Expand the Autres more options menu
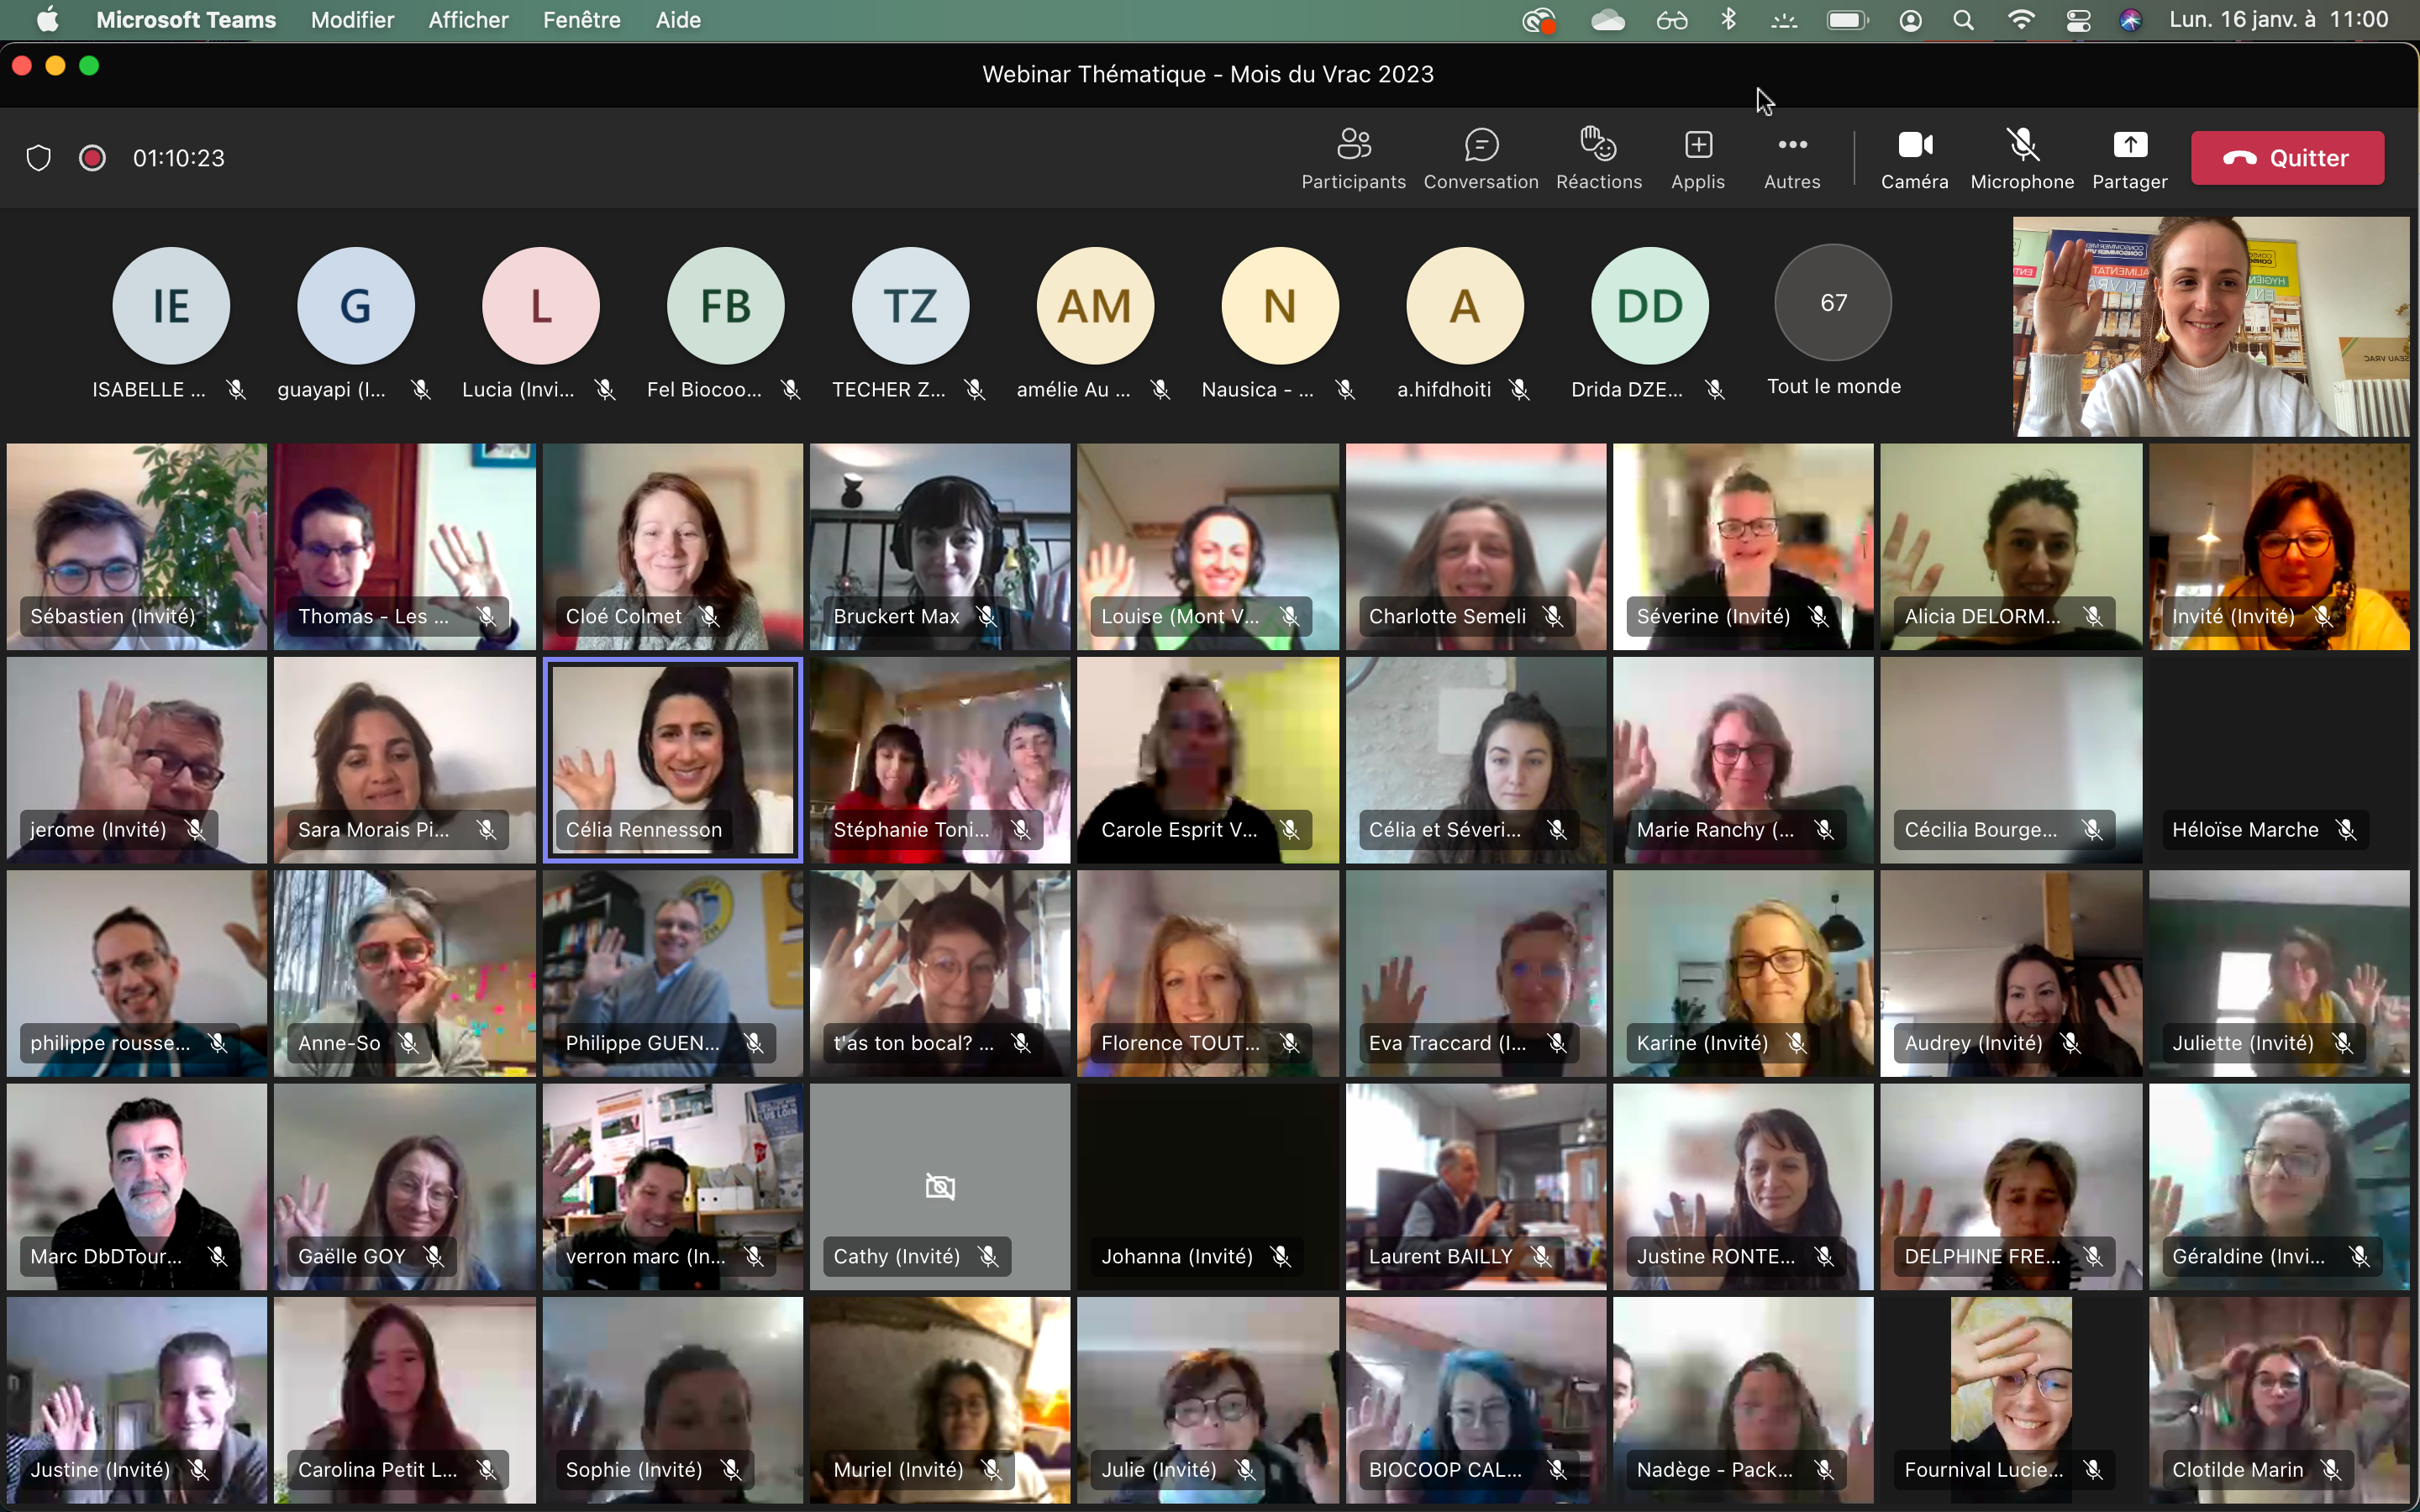 click(1791, 158)
